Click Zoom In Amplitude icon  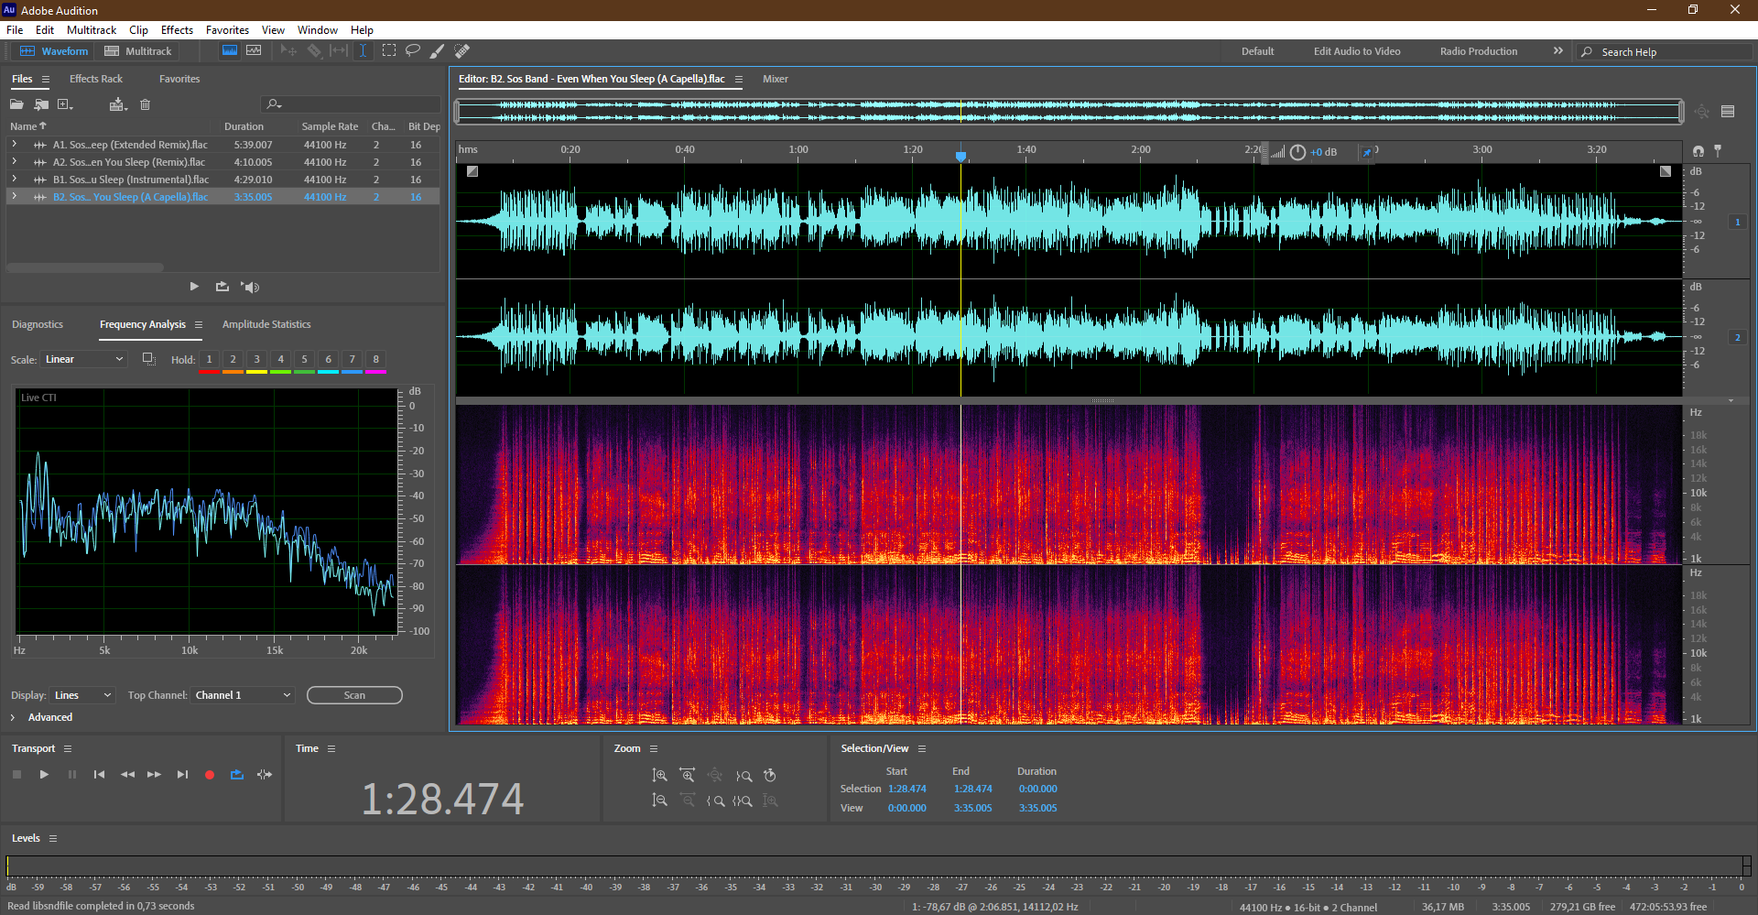pyautogui.click(x=659, y=776)
